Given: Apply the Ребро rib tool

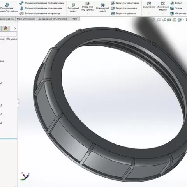Looking at the screenshot, I should click(176, 3).
